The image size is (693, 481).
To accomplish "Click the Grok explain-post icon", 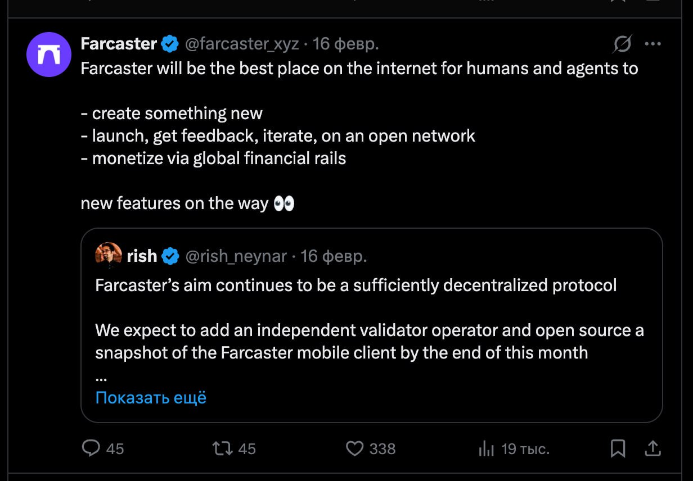I will (x=623, y=44).
